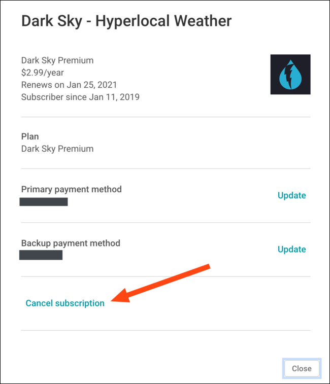Screen dimensions: 330x384
Task: Click the Subscriber since Jan 11, 2019 line
Action: [80, 97]
